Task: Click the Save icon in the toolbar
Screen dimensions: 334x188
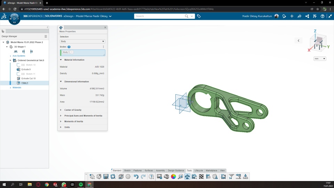Action: (106, 177)
